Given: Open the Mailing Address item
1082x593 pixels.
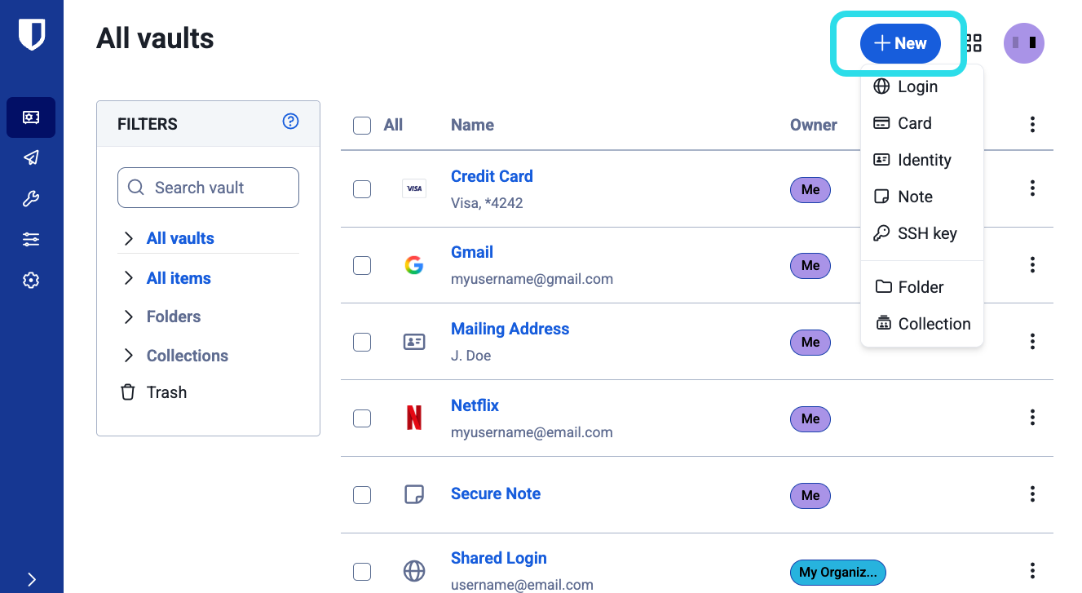Looking at the screenshot, I should pyautogui.click(x=510, y=329).
